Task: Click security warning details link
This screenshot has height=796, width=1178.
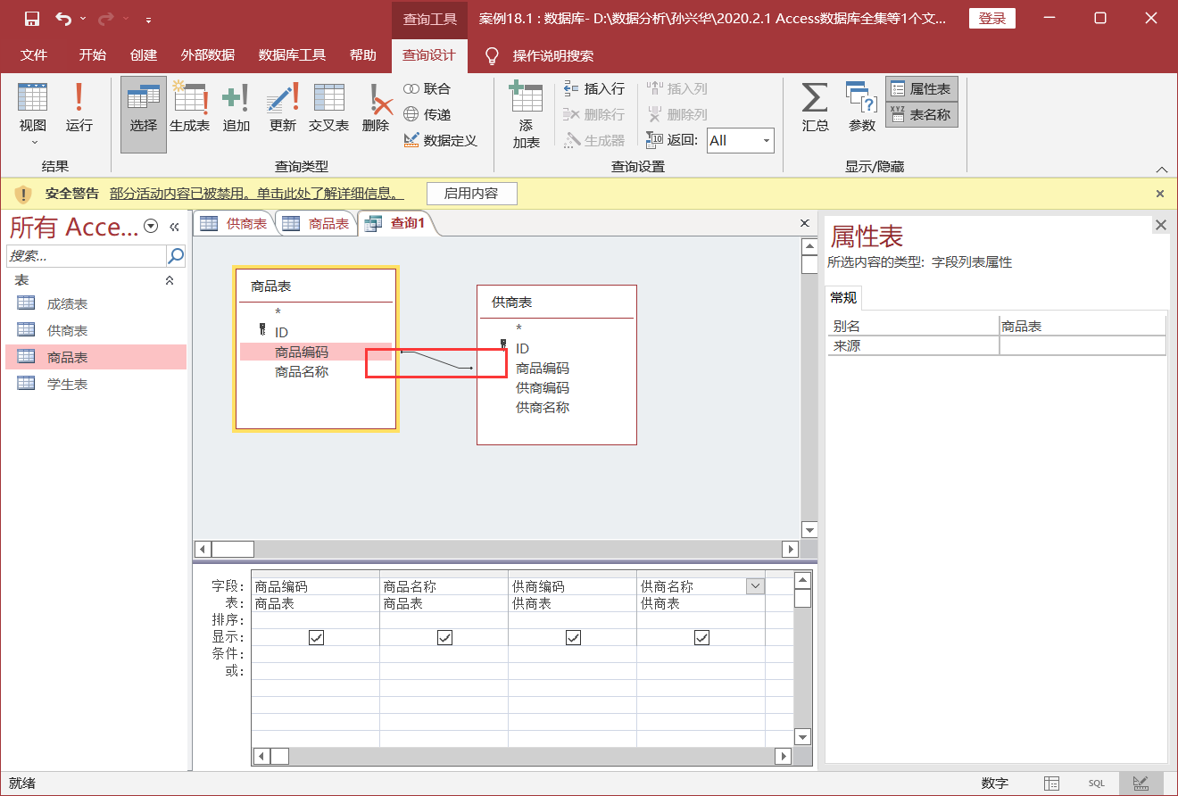Action: (x=256, y=193)
